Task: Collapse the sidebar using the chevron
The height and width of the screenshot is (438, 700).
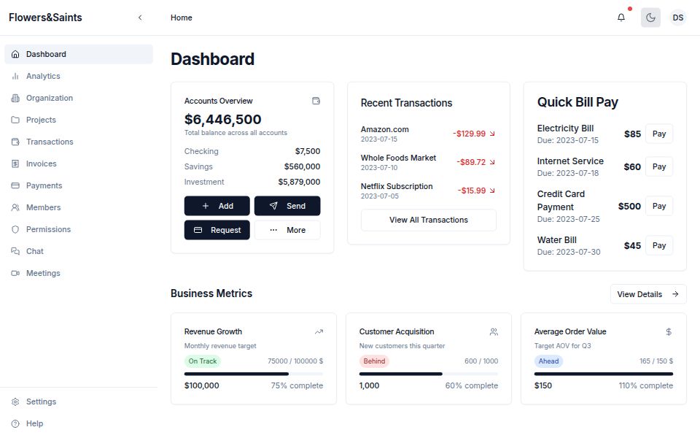Action: (140, 18)
